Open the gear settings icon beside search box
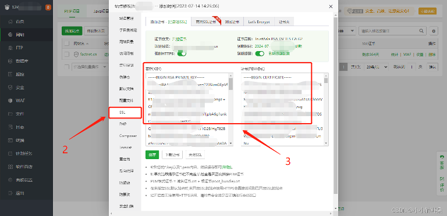This screenshot has height=216, width=447. click(x=434, y=31)
